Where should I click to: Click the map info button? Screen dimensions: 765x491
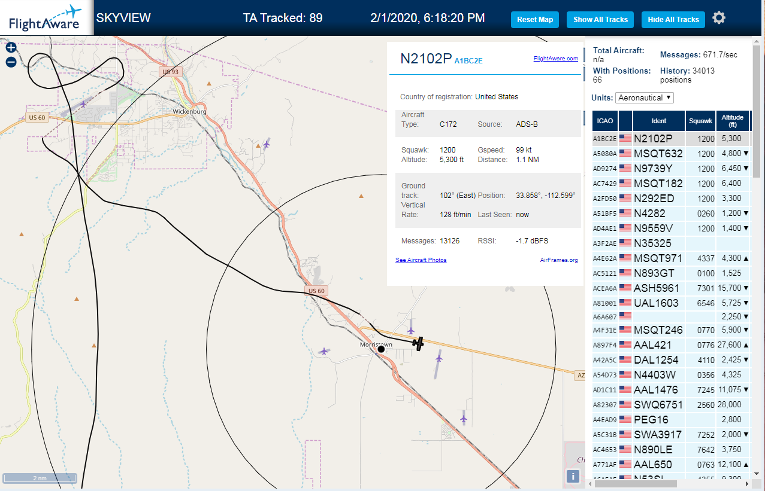pyautogui.click(x=573, y=476)
